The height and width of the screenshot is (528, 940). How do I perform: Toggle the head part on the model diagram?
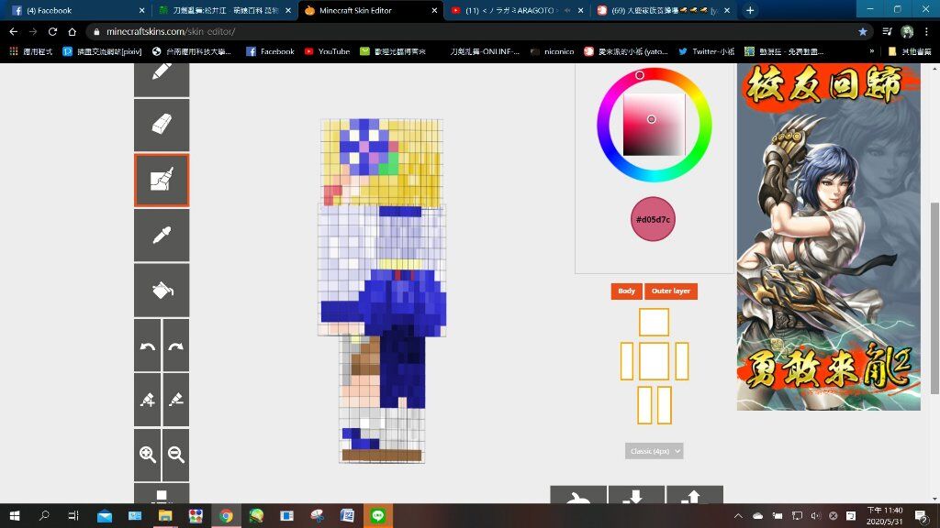(x=654, y=323)
